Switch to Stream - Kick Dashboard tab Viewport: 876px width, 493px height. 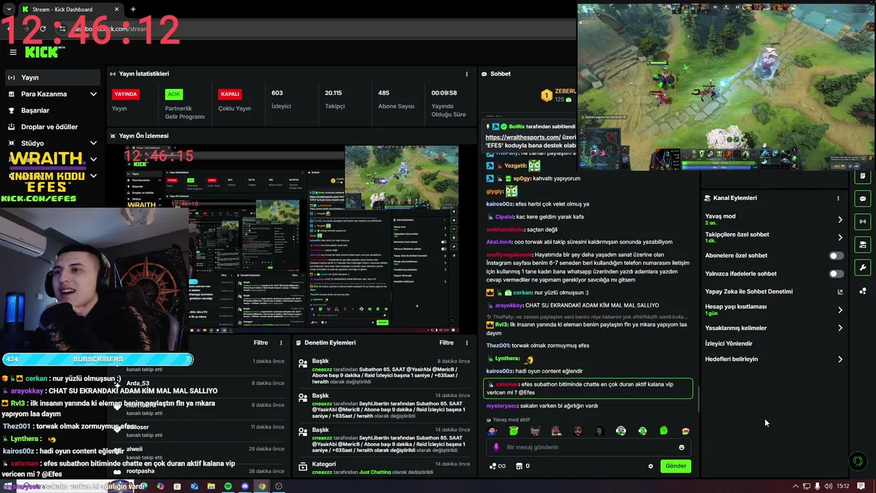point(70,10)
